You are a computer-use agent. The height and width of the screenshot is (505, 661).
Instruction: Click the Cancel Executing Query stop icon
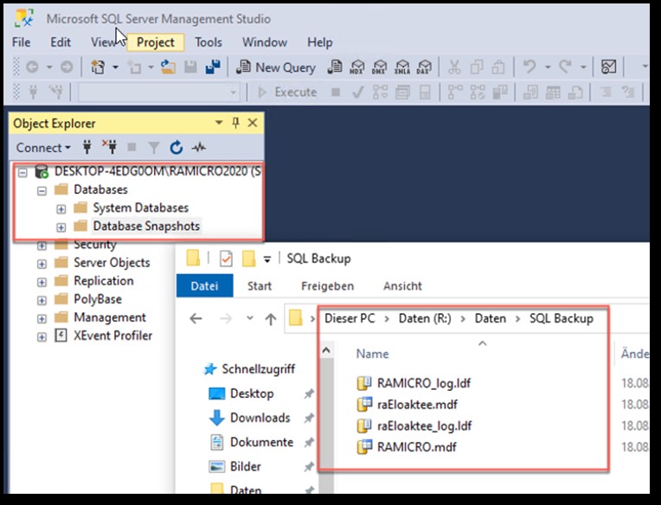336,92
